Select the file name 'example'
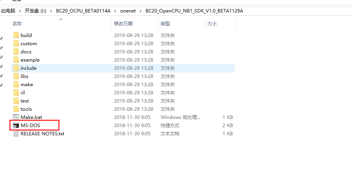 pyautogui.click(x=30, y=60)
